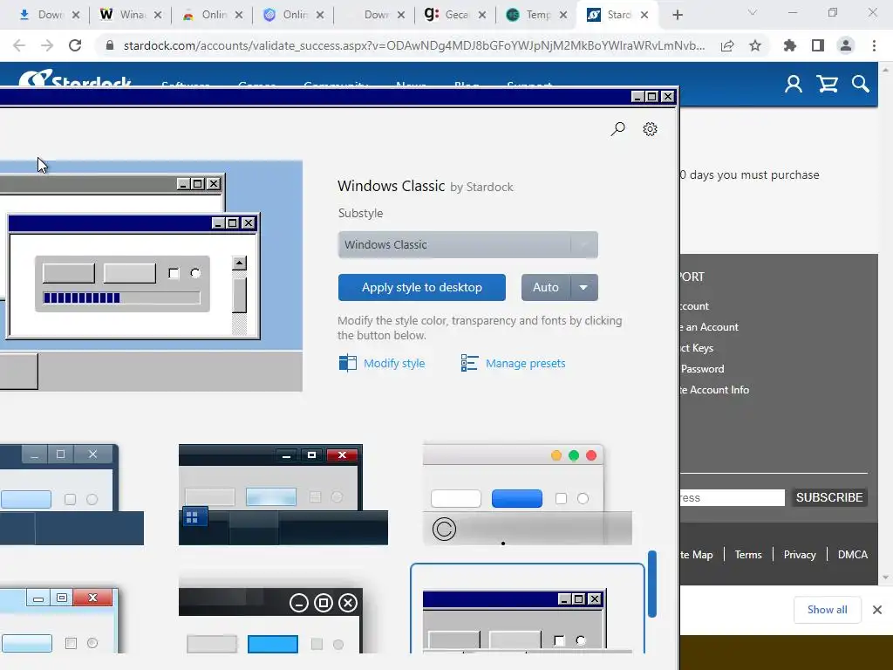The height and width of the screenshot is (670, 893).
Task: Reload the Stardock page
Action: 75,45
